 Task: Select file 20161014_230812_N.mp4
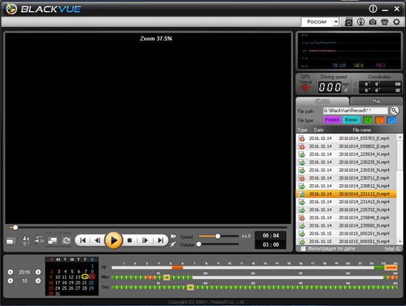click(x=346, y=186)
